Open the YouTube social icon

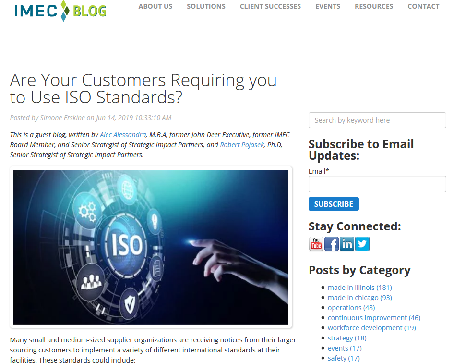click(x=316, y=244)
